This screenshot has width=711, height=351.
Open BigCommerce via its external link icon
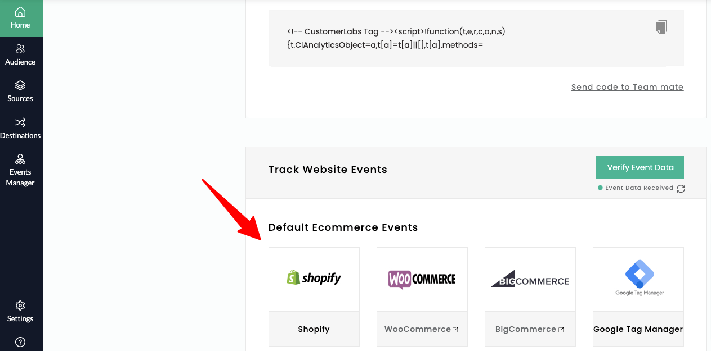tap(560, 329)
